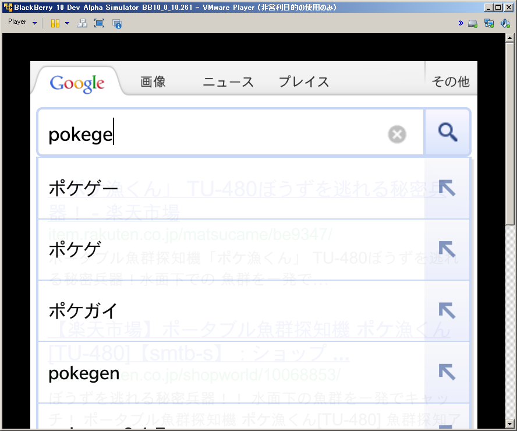Click the hard disk device icon
Screen dimensions: 517x431
[x=473, y=23]
